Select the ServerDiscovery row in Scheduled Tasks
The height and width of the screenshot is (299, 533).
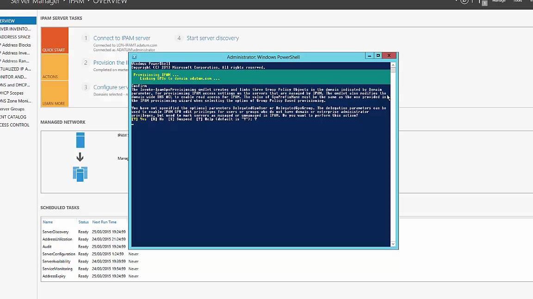(x=56, y=232)
